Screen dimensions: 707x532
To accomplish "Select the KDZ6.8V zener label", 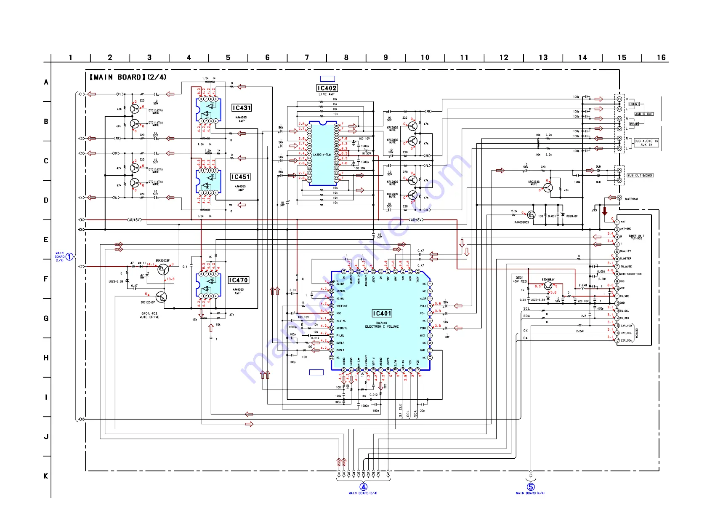I will tap(572, 216).
